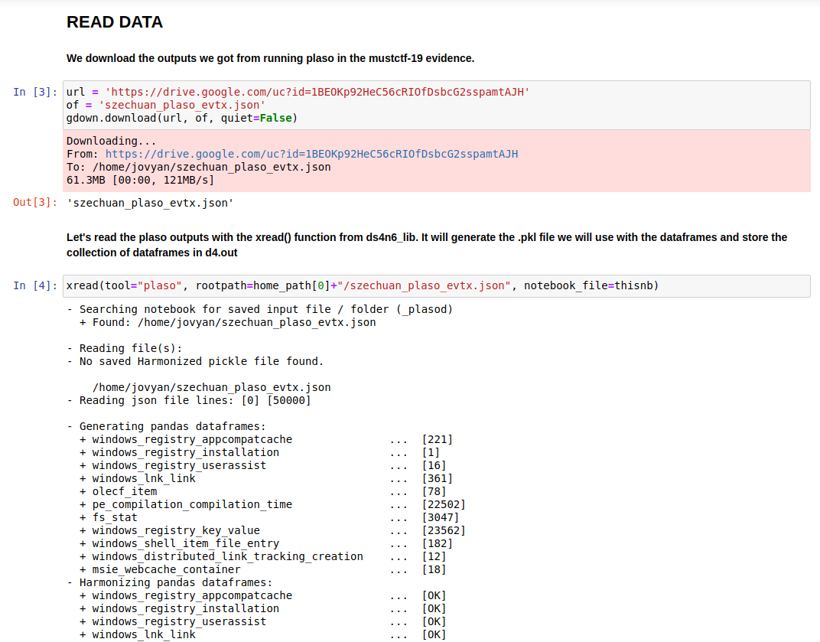Screen dimensions: 820x642
Task: Click windows_registry_appcompatcache row with [221]
Action: (x=266, y=439)
